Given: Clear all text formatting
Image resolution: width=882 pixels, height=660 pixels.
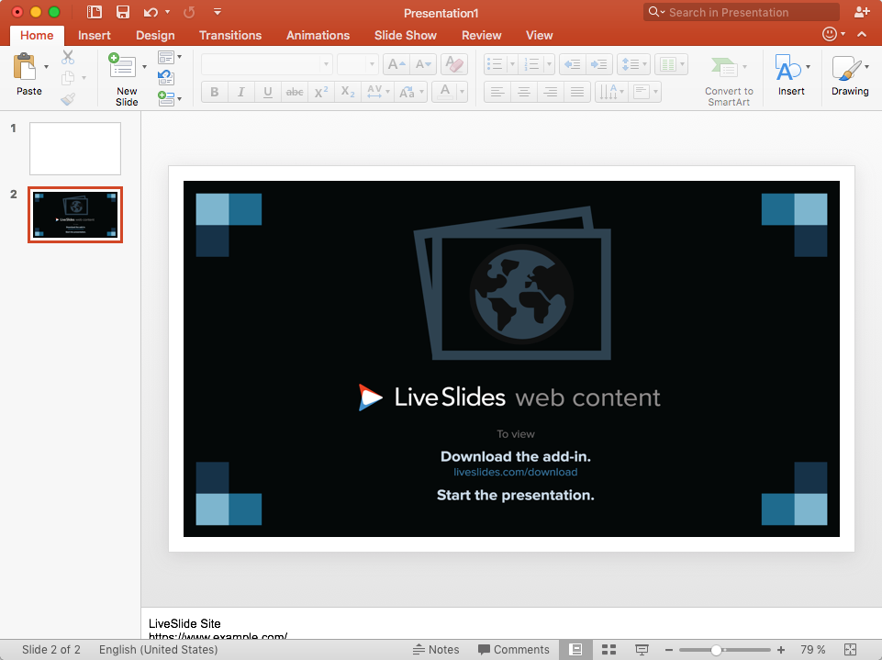Looking at the screenshot, I should pyautogui.click(x=454, y=64).
